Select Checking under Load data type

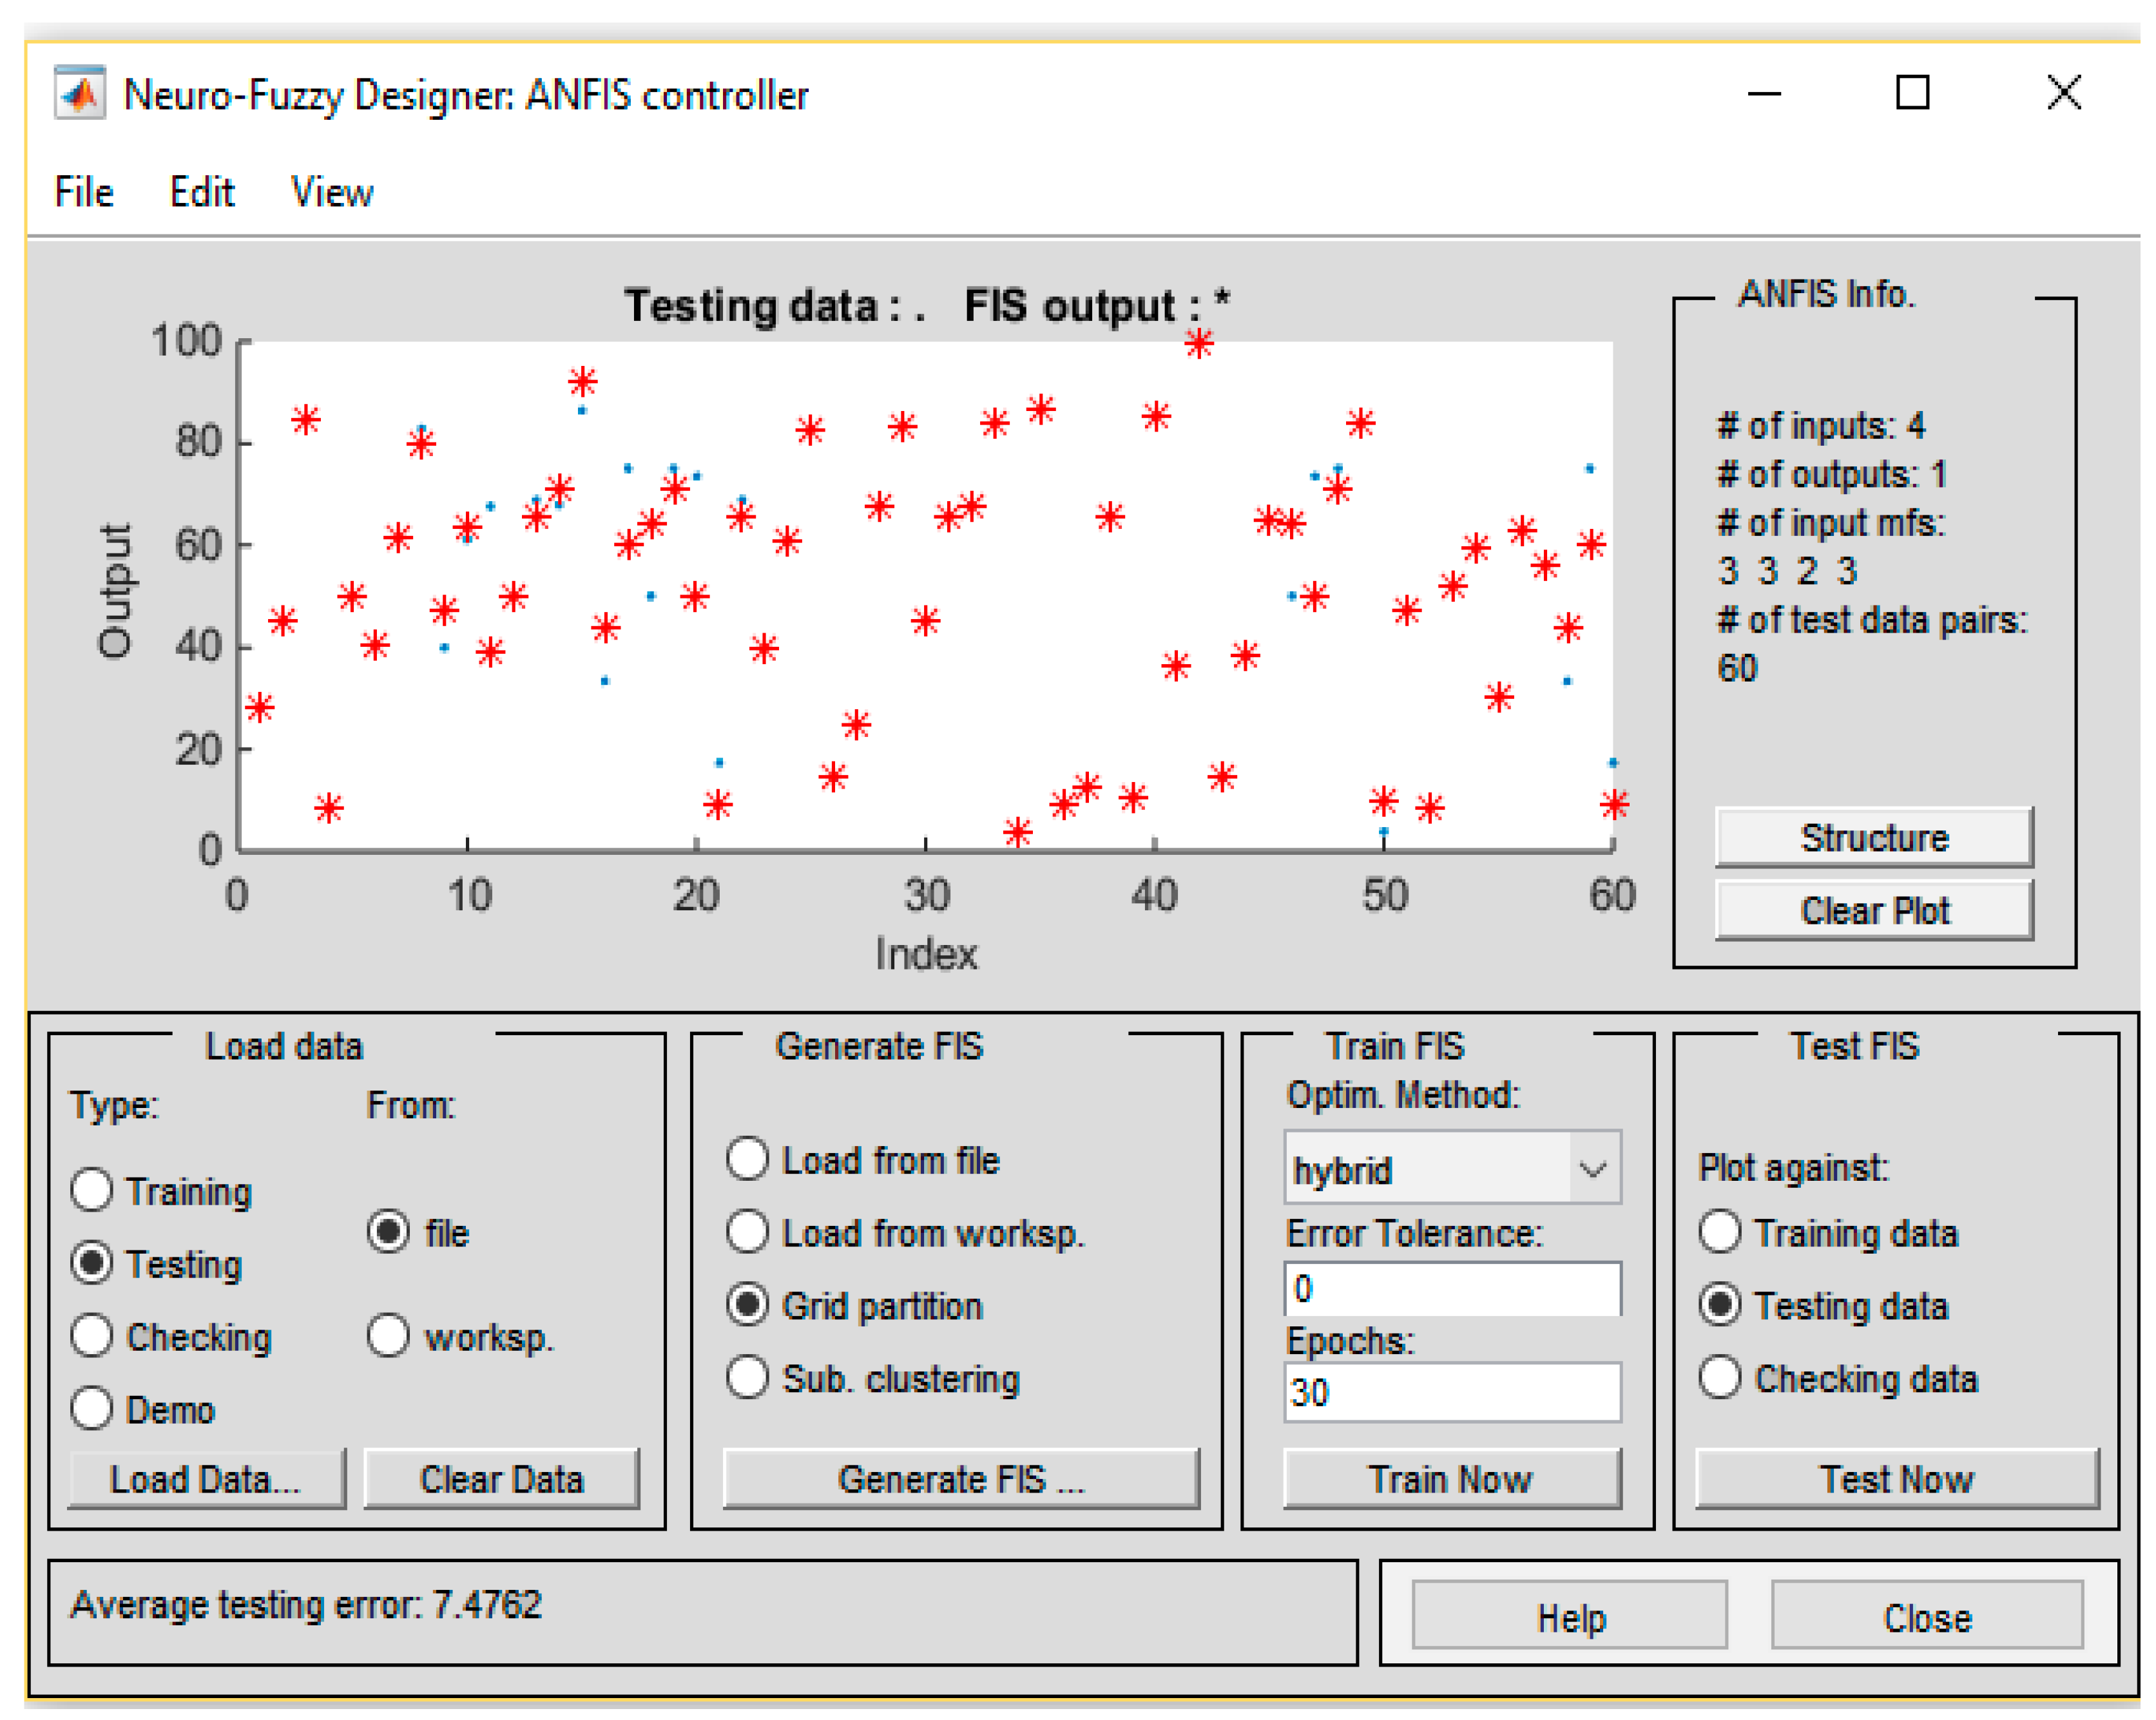[x=92, y=1336]
